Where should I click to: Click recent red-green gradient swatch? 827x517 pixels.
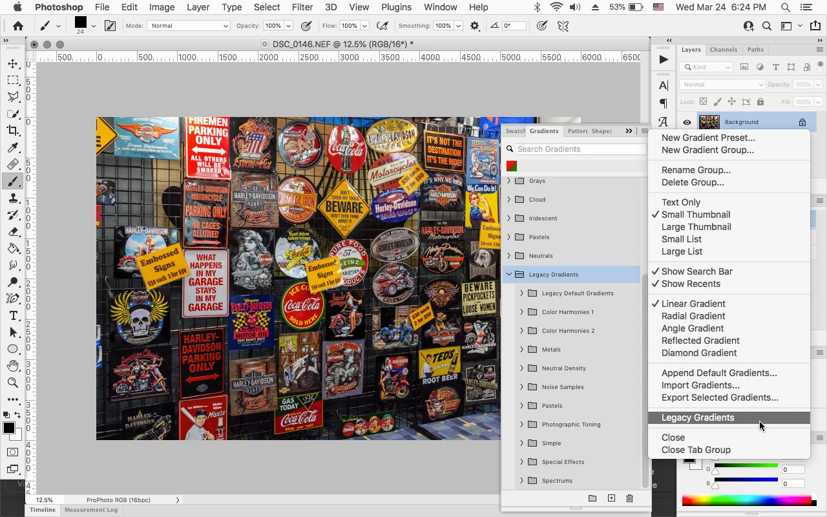pos(512,167)
